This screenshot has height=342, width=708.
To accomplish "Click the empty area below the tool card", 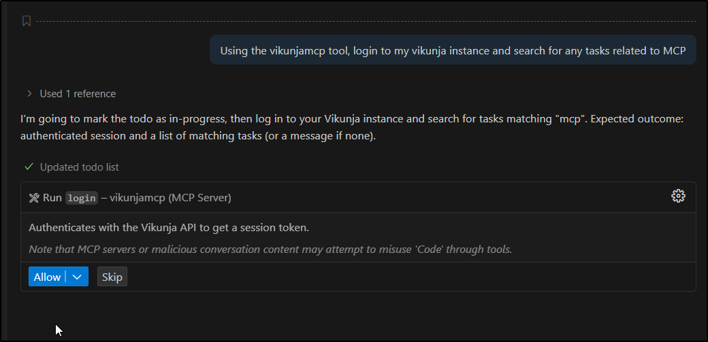I will tap(354, 316).
